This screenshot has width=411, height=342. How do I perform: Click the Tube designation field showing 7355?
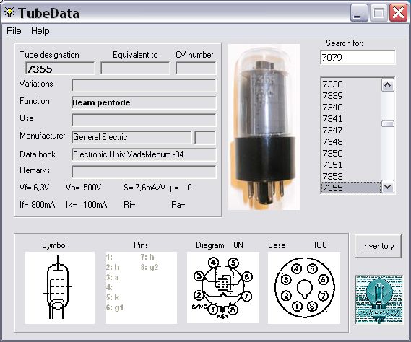pyautogui.click(x=60, y=69)
